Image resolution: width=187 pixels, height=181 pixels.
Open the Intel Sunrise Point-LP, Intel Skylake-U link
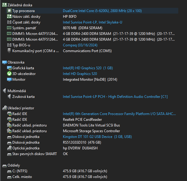click(x=92, y=22)
